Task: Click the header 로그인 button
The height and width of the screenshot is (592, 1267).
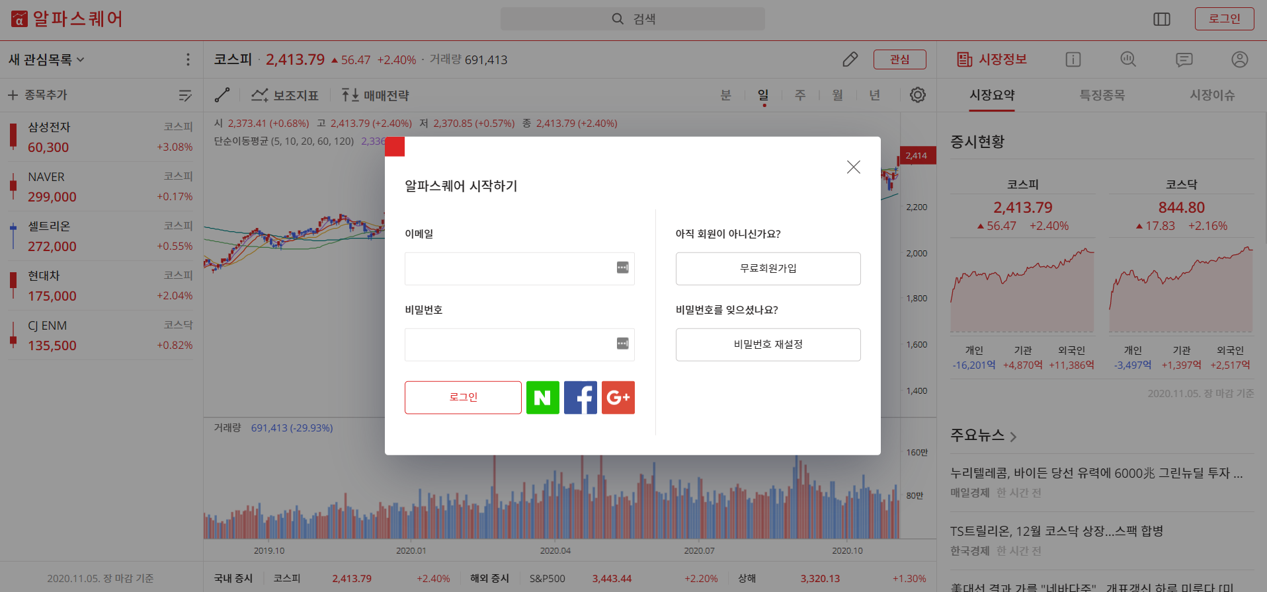Action: pyautogui.click(x=1225, y=19)
